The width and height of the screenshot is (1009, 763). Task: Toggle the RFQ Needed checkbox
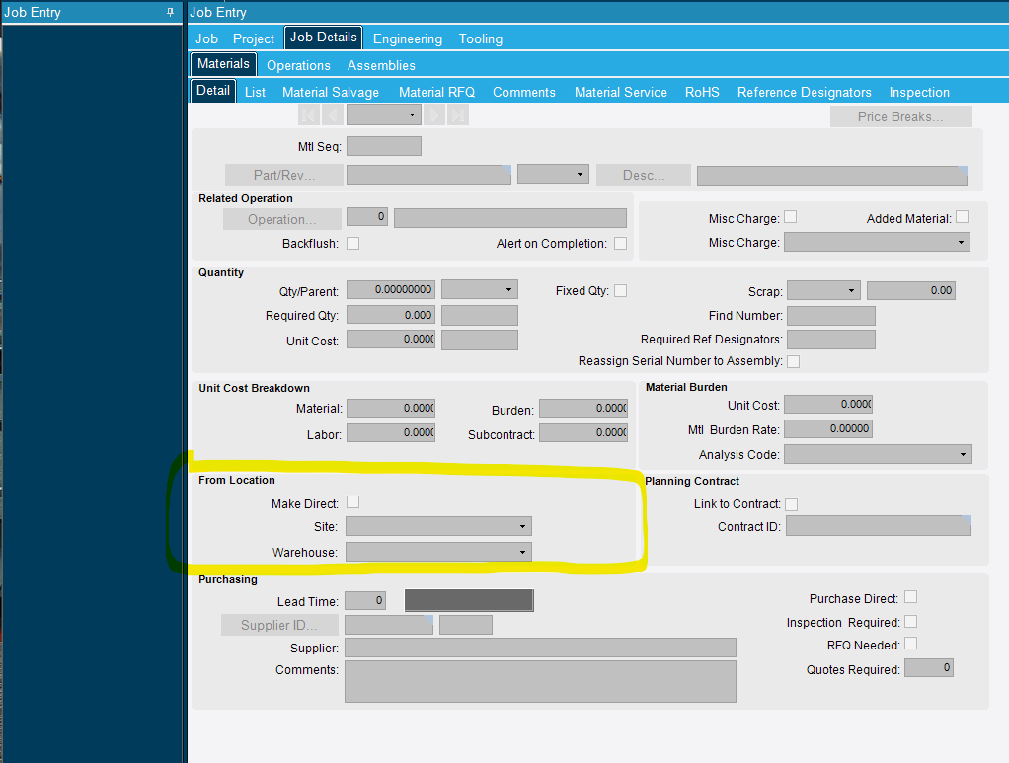(910, 644)
